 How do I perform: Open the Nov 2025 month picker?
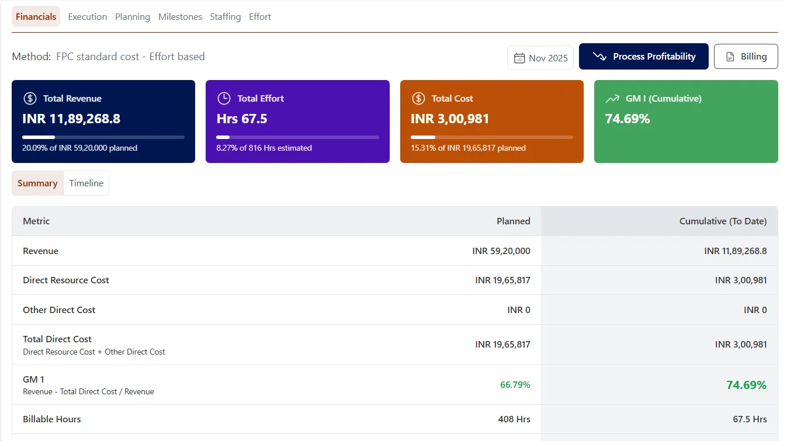tap(540, 58)
